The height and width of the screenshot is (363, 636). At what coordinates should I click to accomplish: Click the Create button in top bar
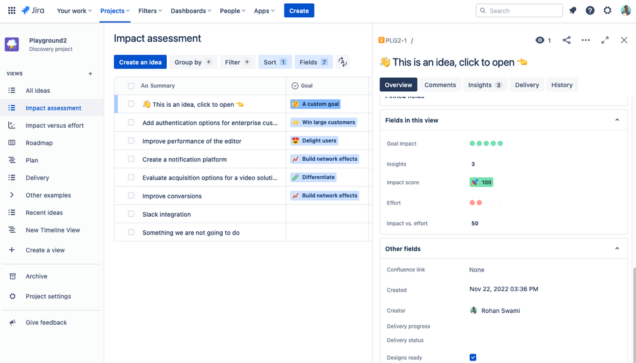click(x=299, y=11)
